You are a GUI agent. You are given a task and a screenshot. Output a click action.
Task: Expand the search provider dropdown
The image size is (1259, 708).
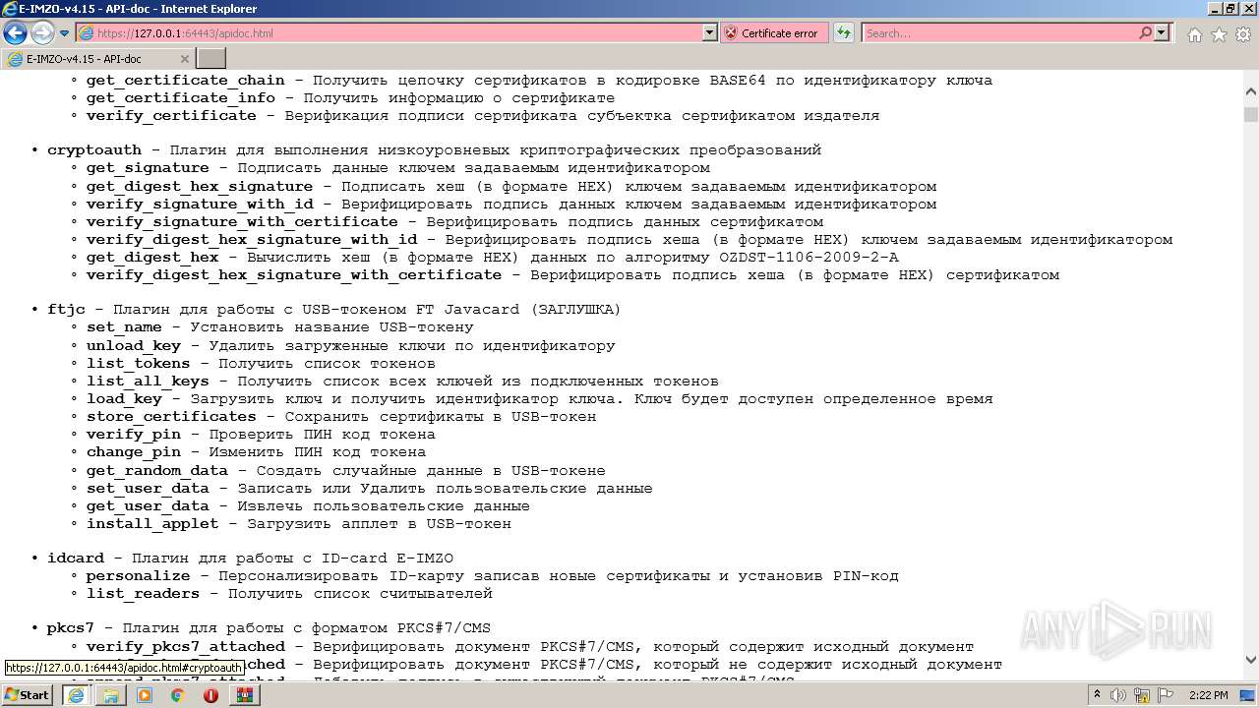tap(1162, 32)
